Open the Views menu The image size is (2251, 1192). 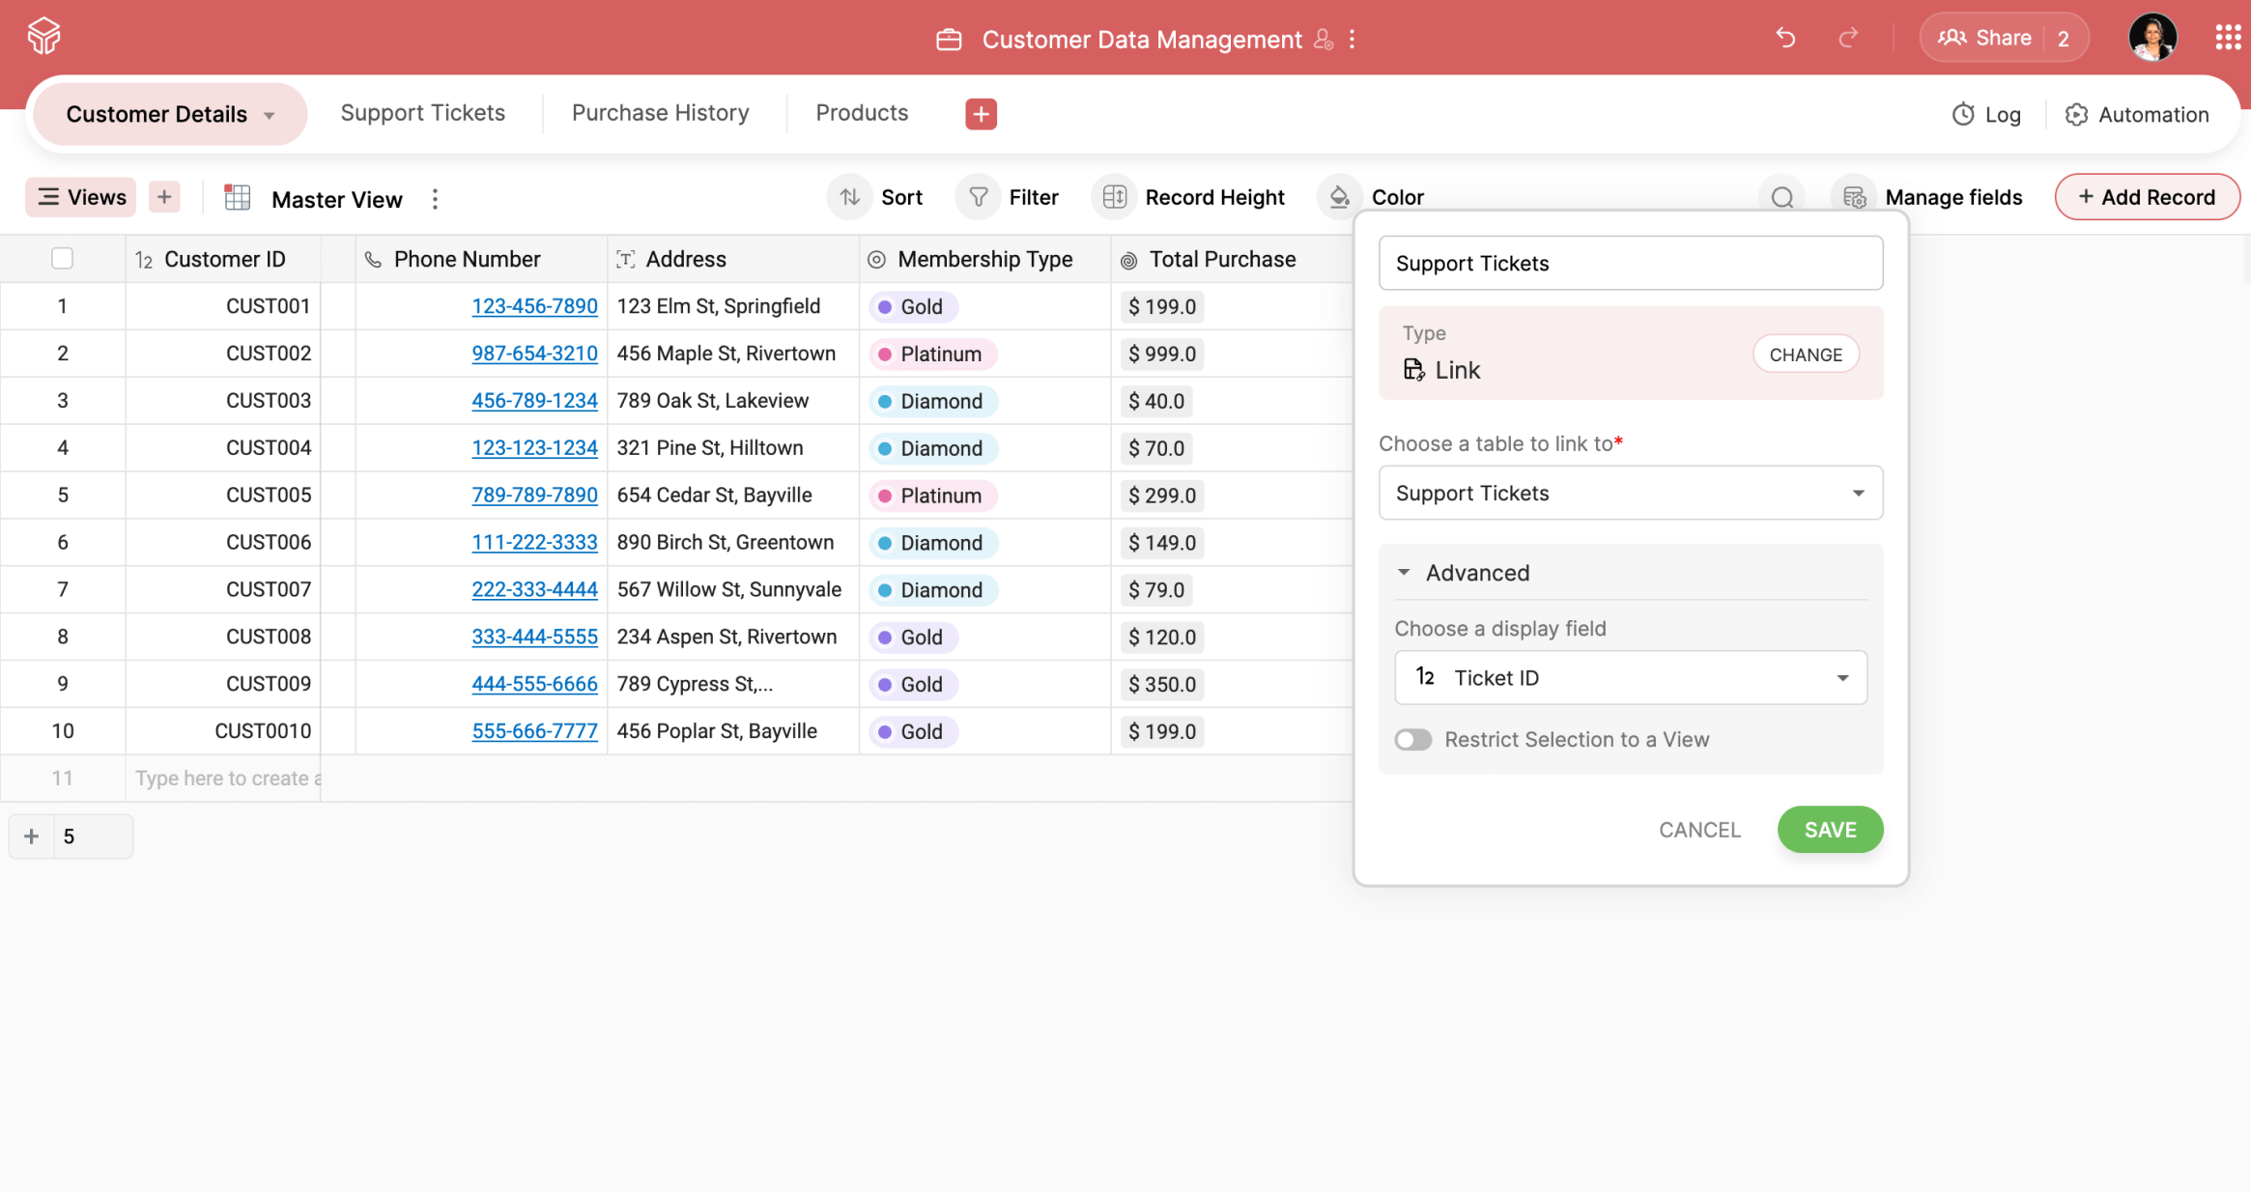click(81, 197)
